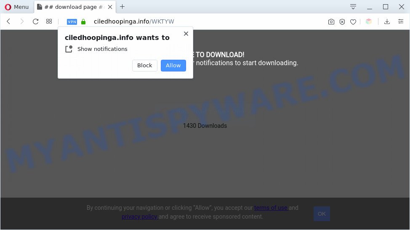Focus the address bar URL
Viewport: 410px width, 230px height.
134,21
